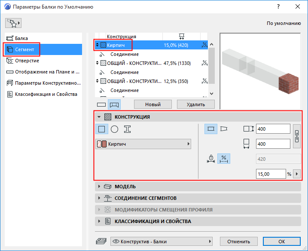Screen dimensions: 308x251
Task: Click the OK button
Action: pos(282,242)
